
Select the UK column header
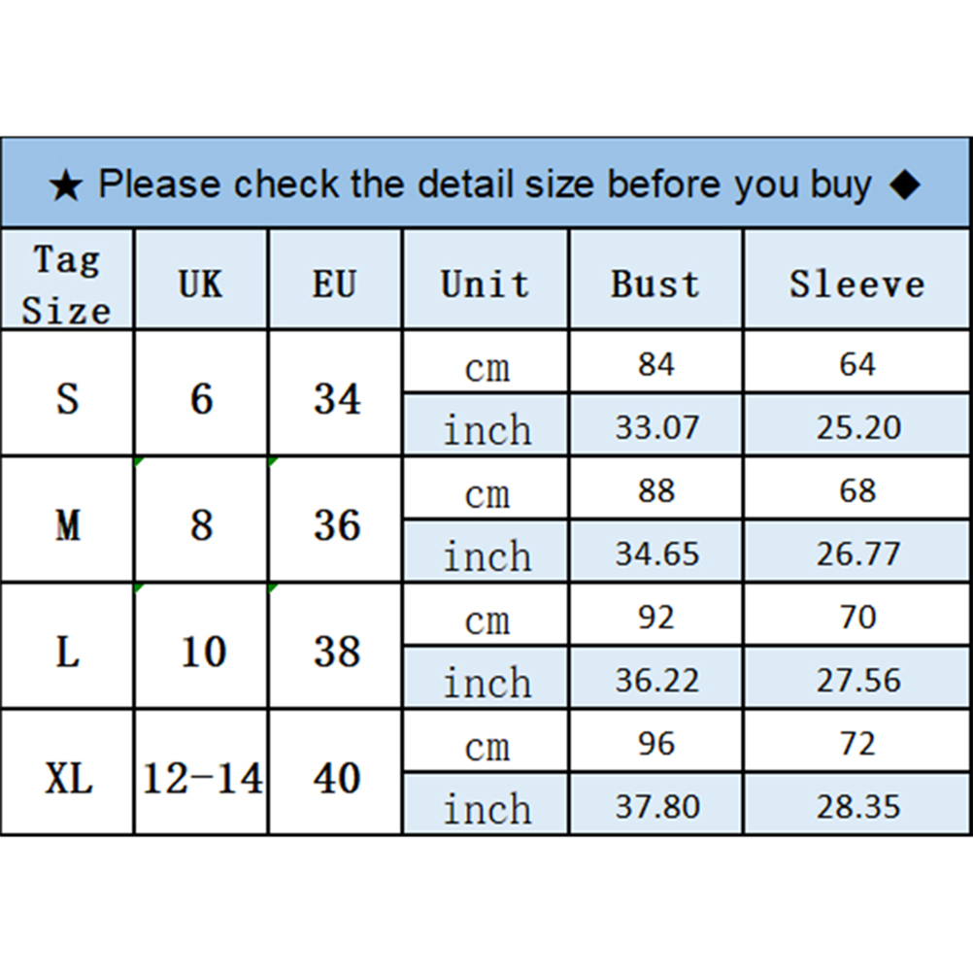(201, 284)
